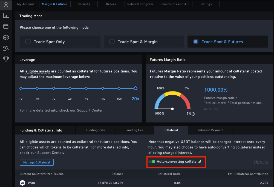Screen dimensions: 274x187
Task: Select Trade Spot Only mode
Action: tap(60, 42)
